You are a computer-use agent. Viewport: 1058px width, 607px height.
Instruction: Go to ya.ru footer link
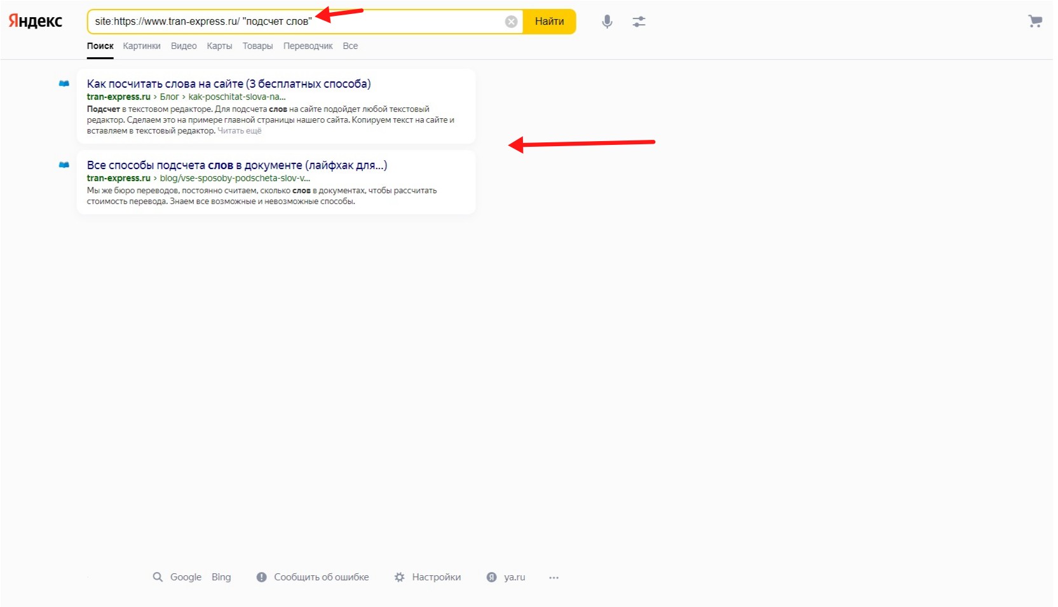[515, 577]
